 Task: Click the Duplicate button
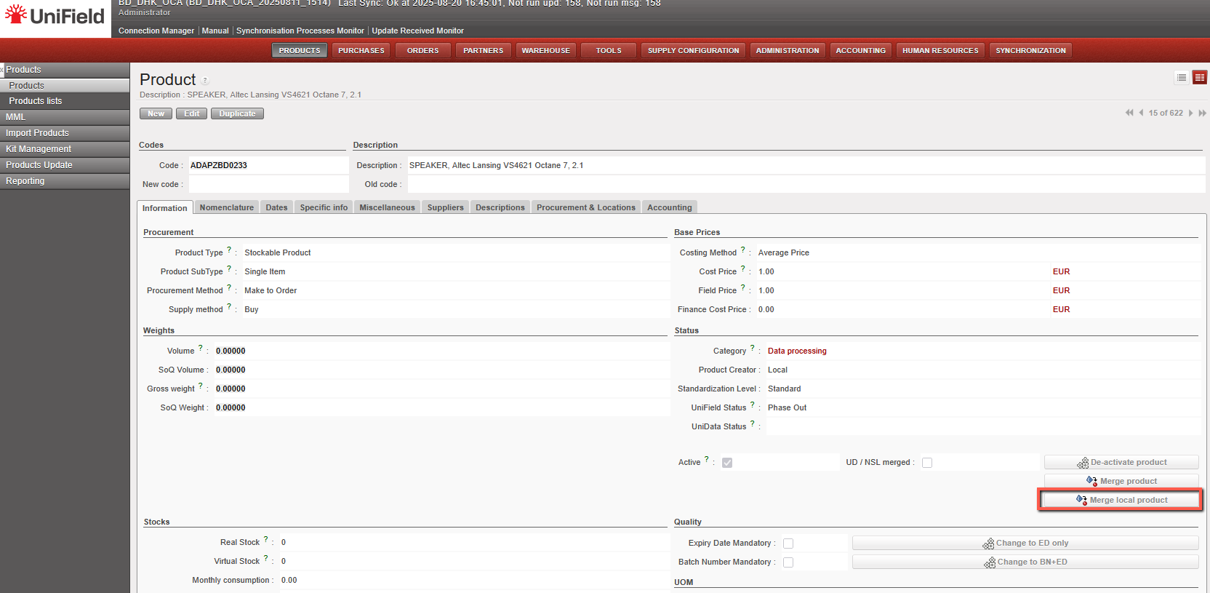237,114
